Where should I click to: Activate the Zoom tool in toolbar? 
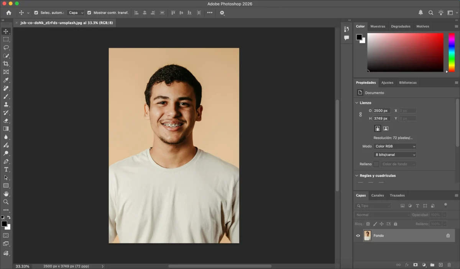6,202
